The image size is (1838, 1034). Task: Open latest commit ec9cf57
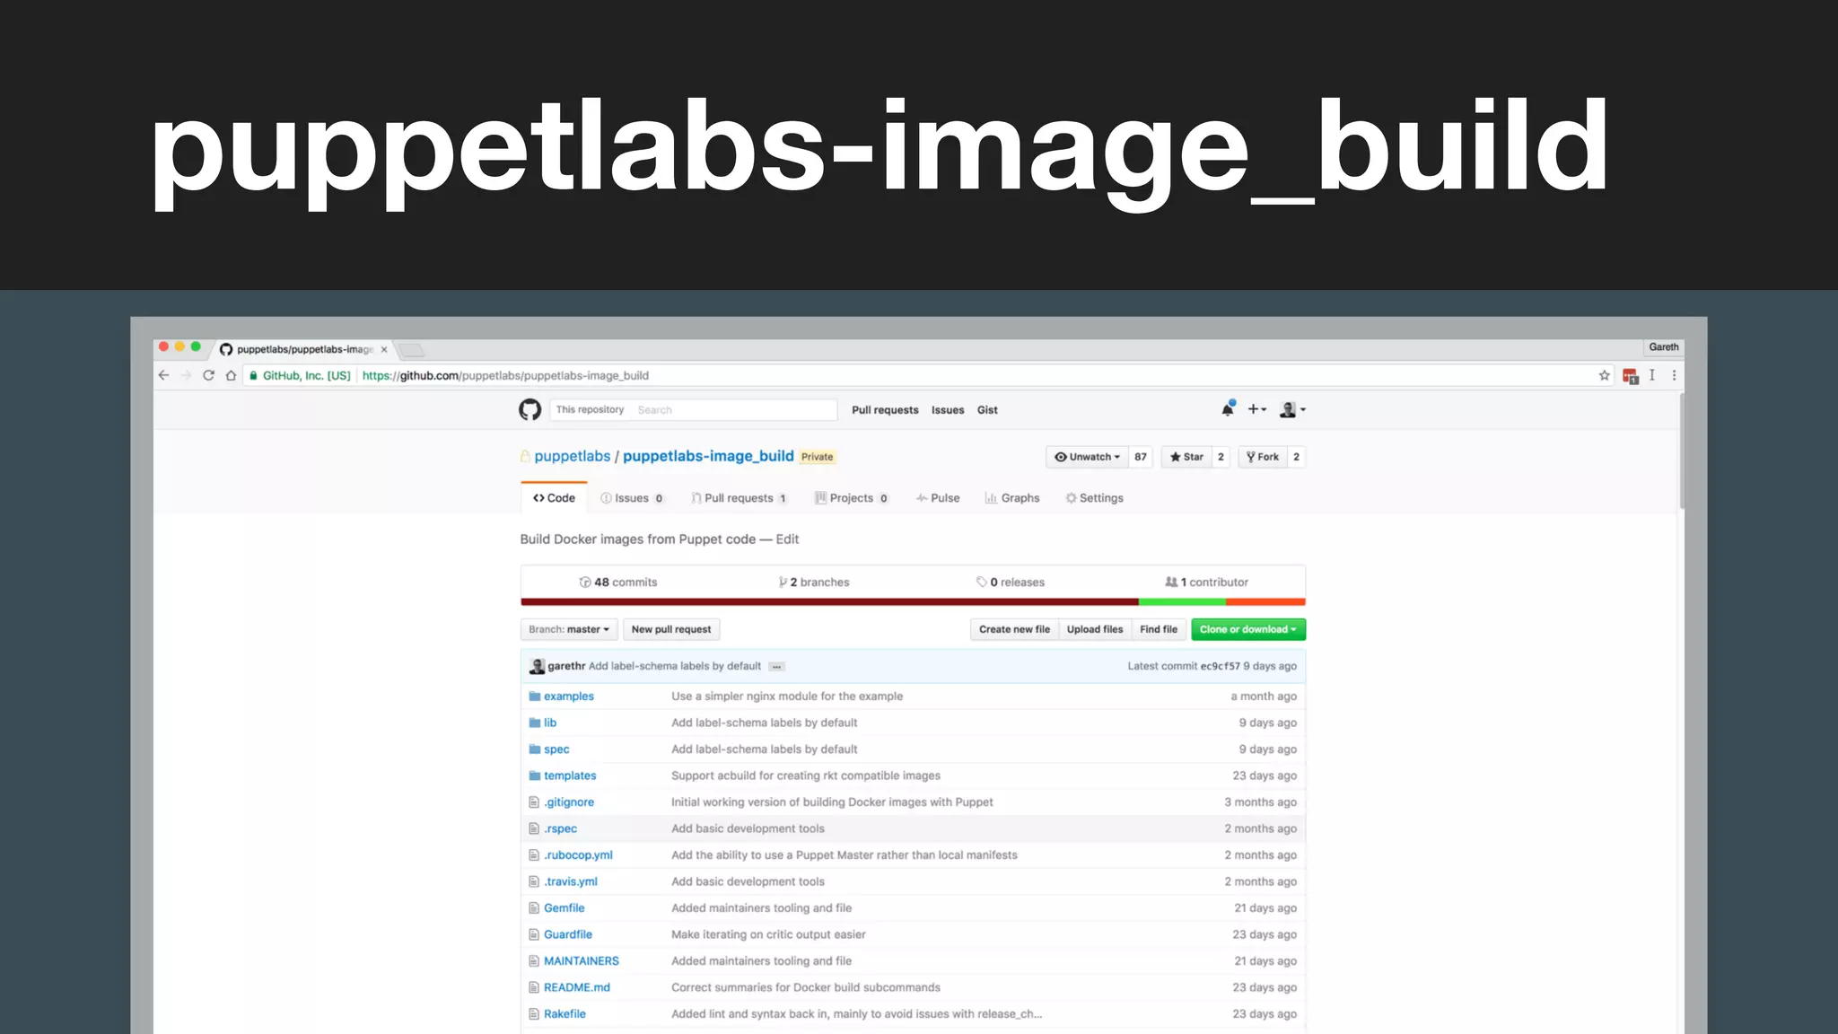click(x=1220, y=666)
